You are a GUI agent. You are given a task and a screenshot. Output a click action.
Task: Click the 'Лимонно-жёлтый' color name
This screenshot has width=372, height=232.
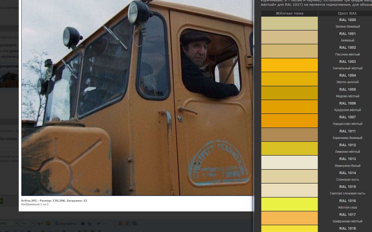point(348,152)
